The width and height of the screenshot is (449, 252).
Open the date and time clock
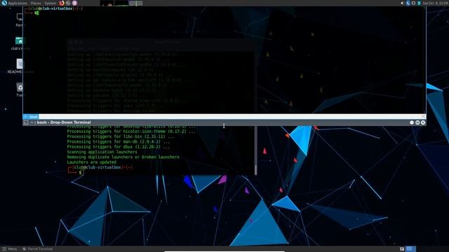point(436,3)
